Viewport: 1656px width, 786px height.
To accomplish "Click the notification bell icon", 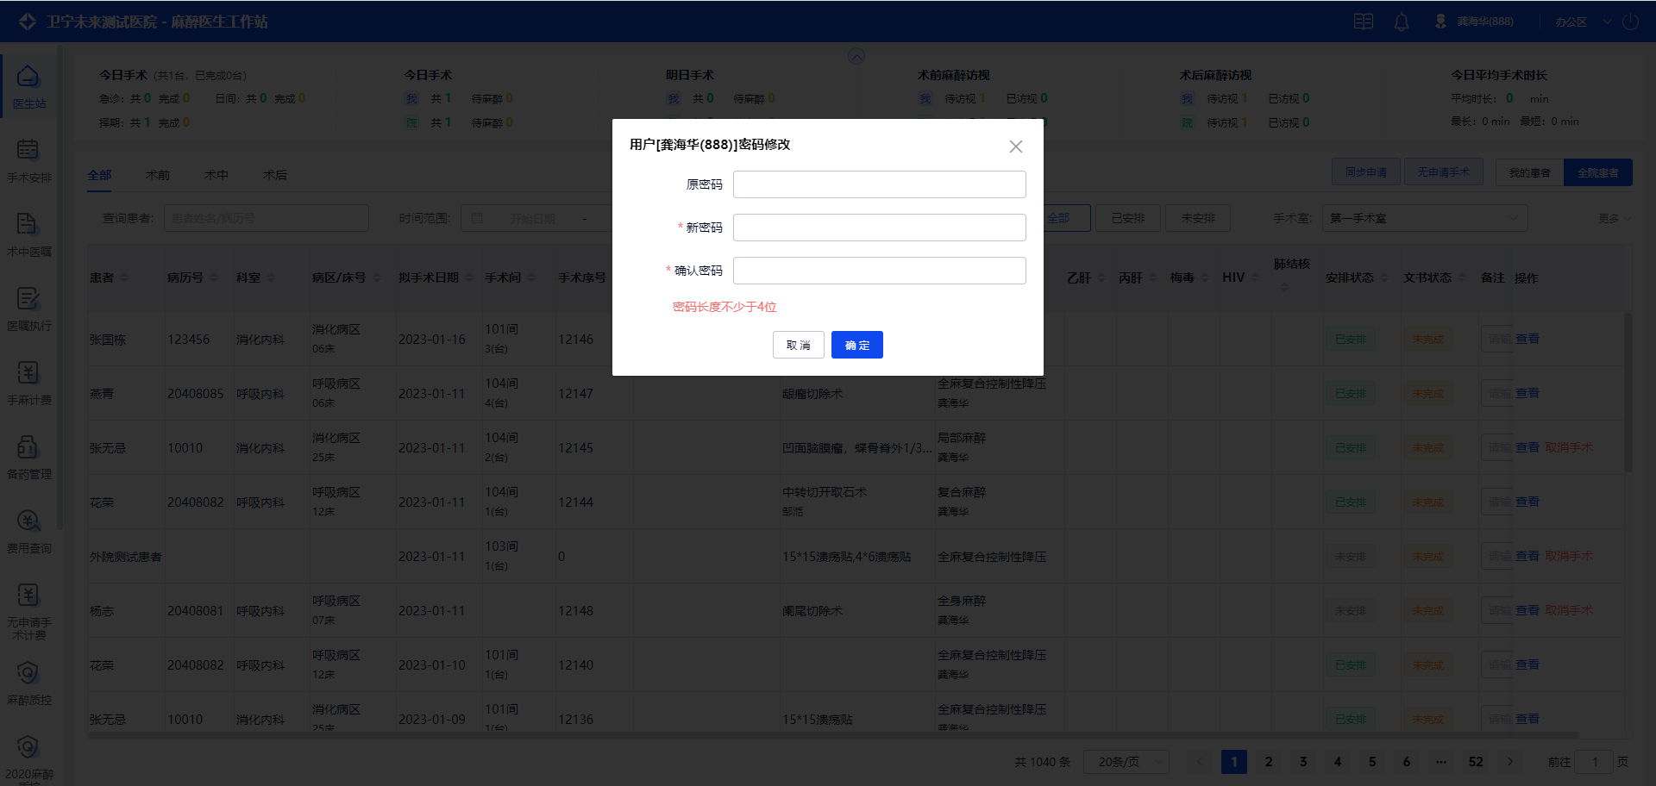I will (1402, 22).
